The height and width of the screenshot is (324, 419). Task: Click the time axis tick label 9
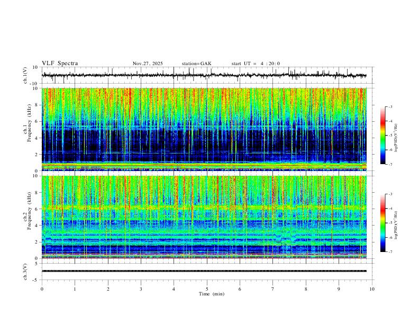(x=339, y=289)
